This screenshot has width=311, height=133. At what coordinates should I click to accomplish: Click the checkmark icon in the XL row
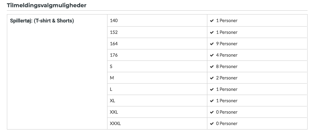coord(211,101)
